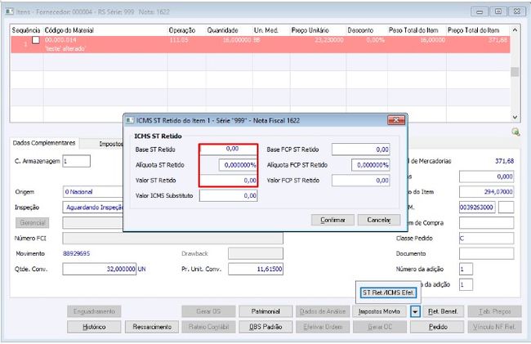This screenshot has width=531, height=344.
Task: Open dropdown arrow next to Impostos Movto
Action: tap(415, 311)
